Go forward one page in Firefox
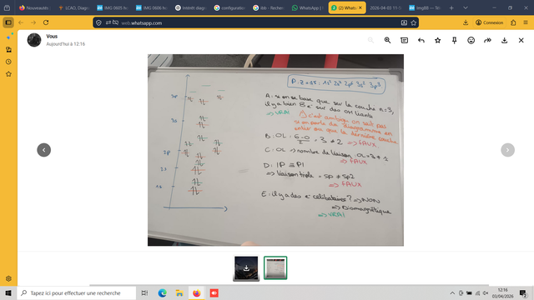The height and width of the screenshot is (300, 534). pos(33,22)
